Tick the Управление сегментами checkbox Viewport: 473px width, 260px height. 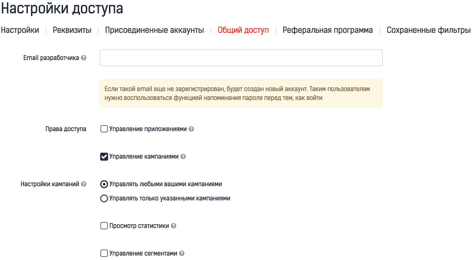[x=104, y=253]
